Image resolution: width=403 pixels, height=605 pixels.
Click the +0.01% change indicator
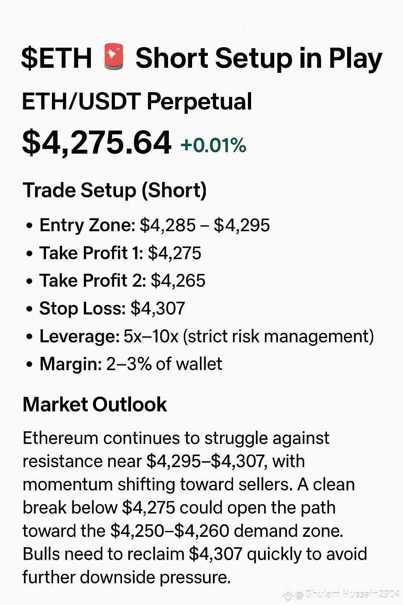point(213,145)
